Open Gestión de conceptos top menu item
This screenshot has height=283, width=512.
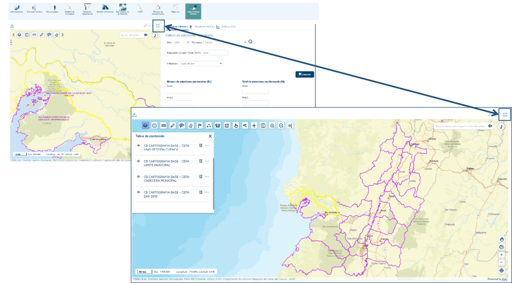[x=69, y=10]
